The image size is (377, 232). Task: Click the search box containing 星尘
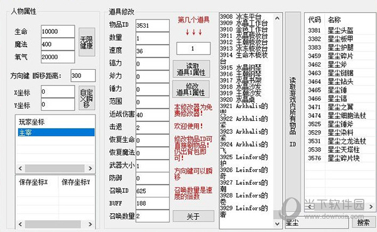click(317, 223)
